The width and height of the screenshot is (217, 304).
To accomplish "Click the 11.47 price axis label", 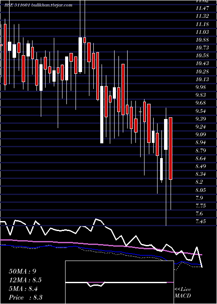I will point(202,8).
